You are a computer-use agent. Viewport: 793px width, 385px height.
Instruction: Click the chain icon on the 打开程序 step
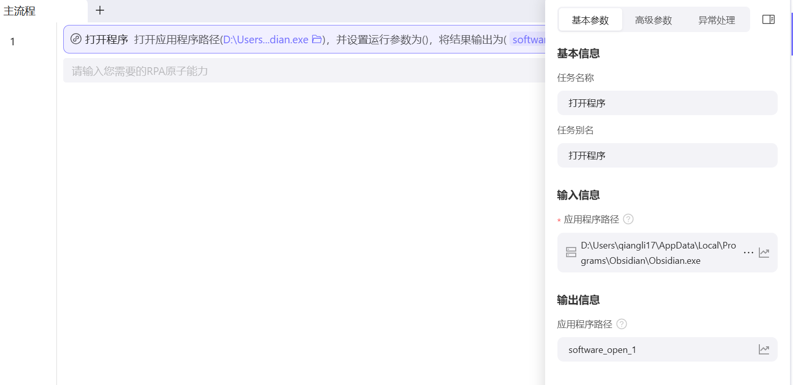click(x=75, y=39)
